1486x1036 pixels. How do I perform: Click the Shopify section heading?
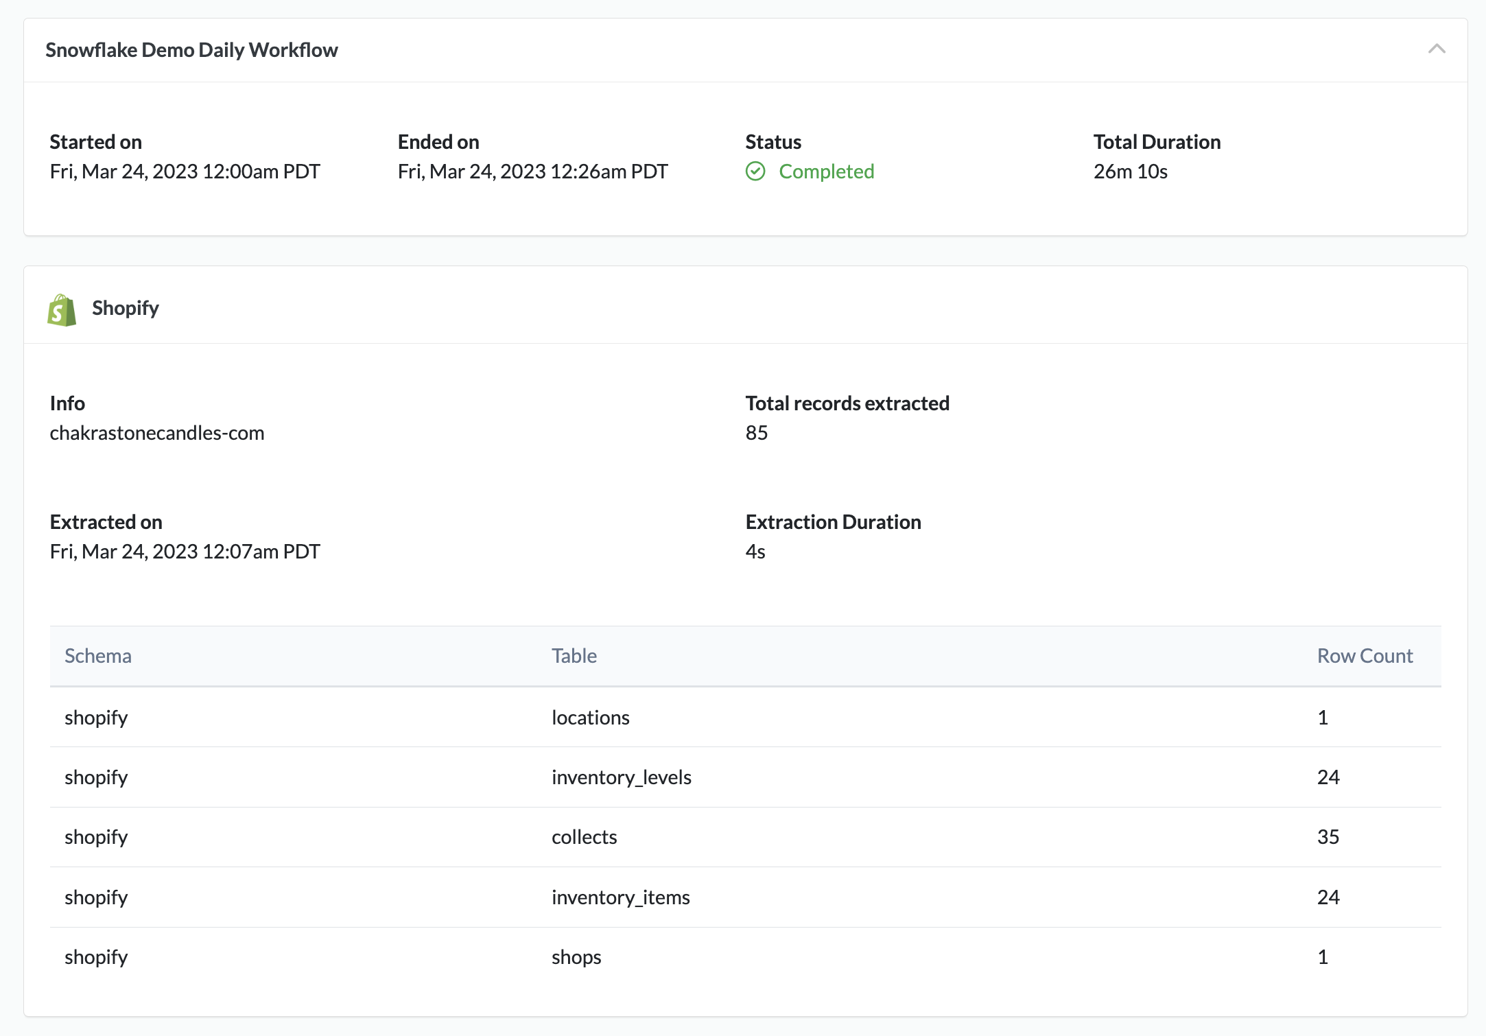(126, 308)
